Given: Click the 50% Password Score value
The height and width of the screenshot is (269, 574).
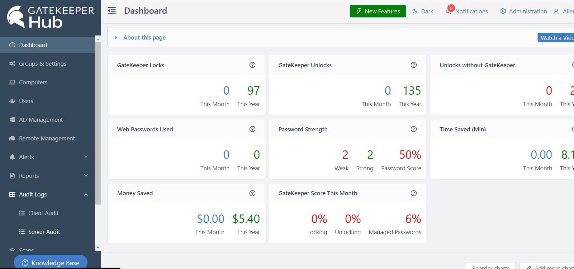Looking at the screenshot, I should click(410, 155).
